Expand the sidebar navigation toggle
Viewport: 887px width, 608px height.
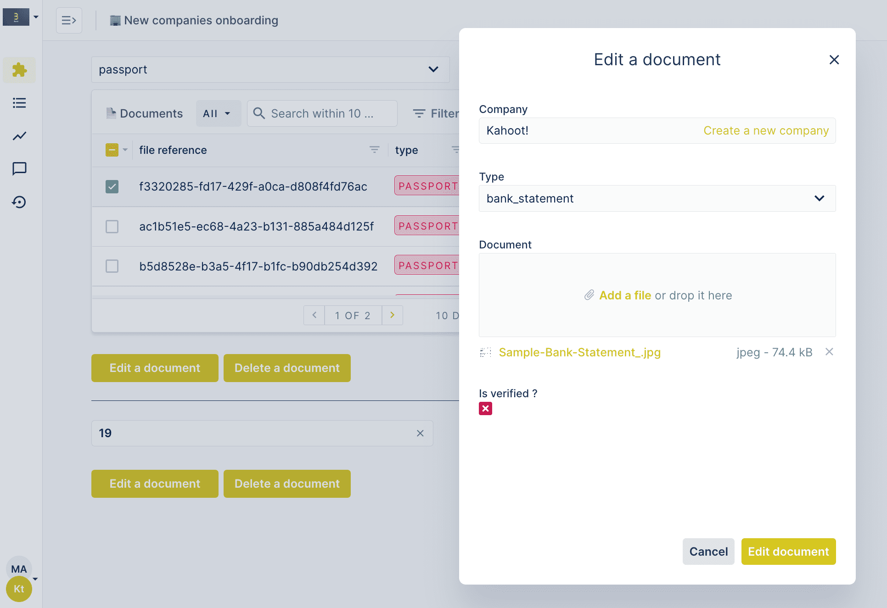click(x=69, y=20)
